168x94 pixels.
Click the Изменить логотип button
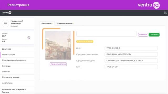click(x=58, y=64)
